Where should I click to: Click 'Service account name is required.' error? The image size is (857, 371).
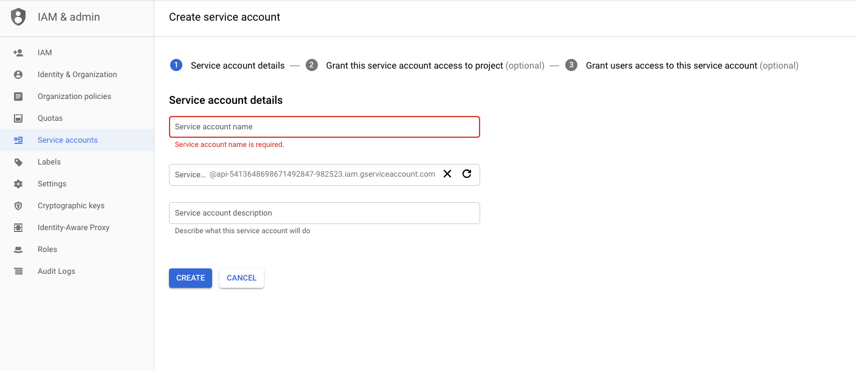tap(229, 145)
